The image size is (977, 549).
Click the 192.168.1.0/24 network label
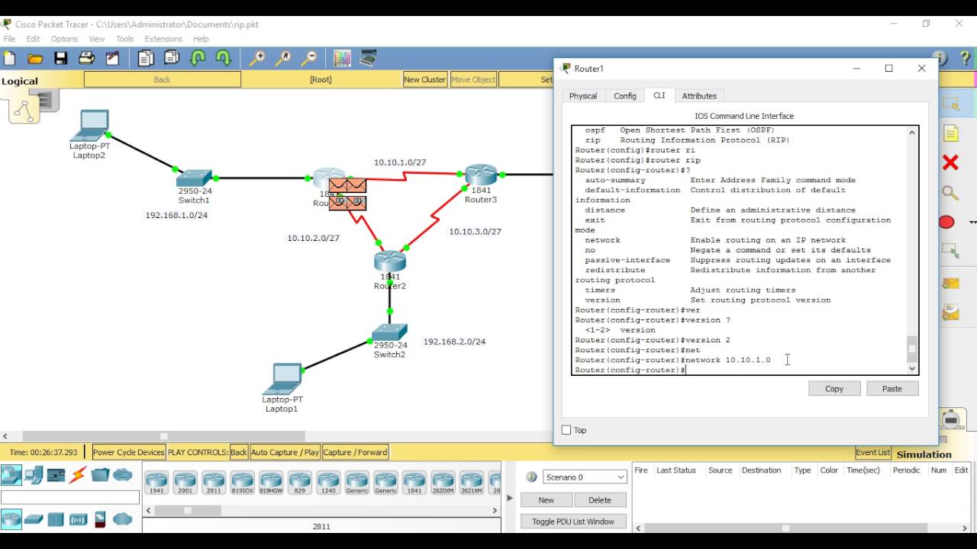pos(176,215)
